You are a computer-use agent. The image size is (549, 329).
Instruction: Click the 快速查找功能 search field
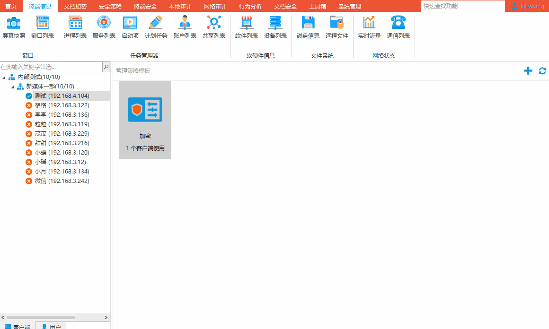(462, 6)
